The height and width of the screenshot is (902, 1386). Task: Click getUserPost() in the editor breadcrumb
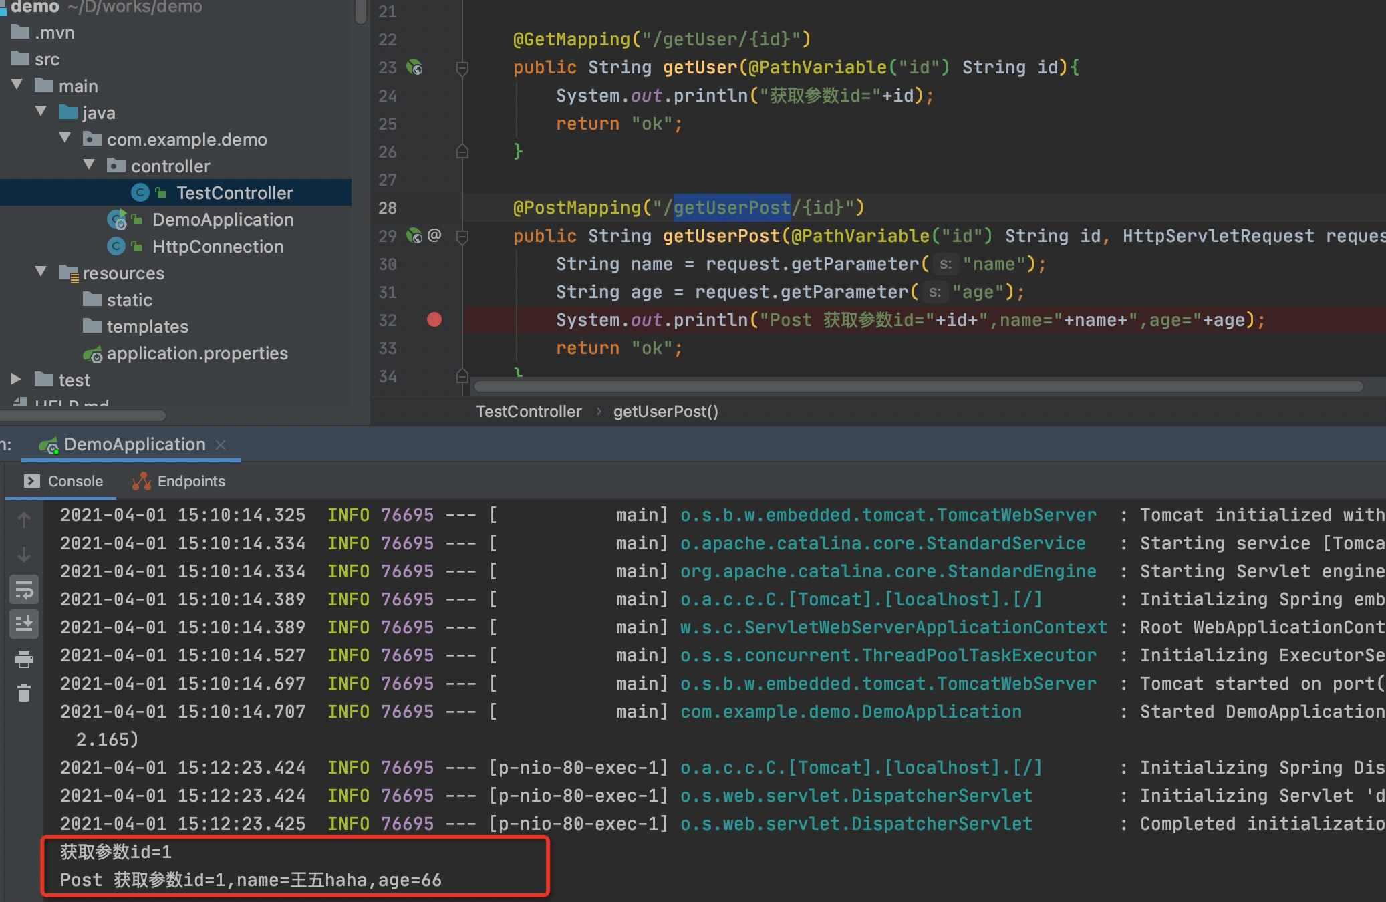click(666, 412)
